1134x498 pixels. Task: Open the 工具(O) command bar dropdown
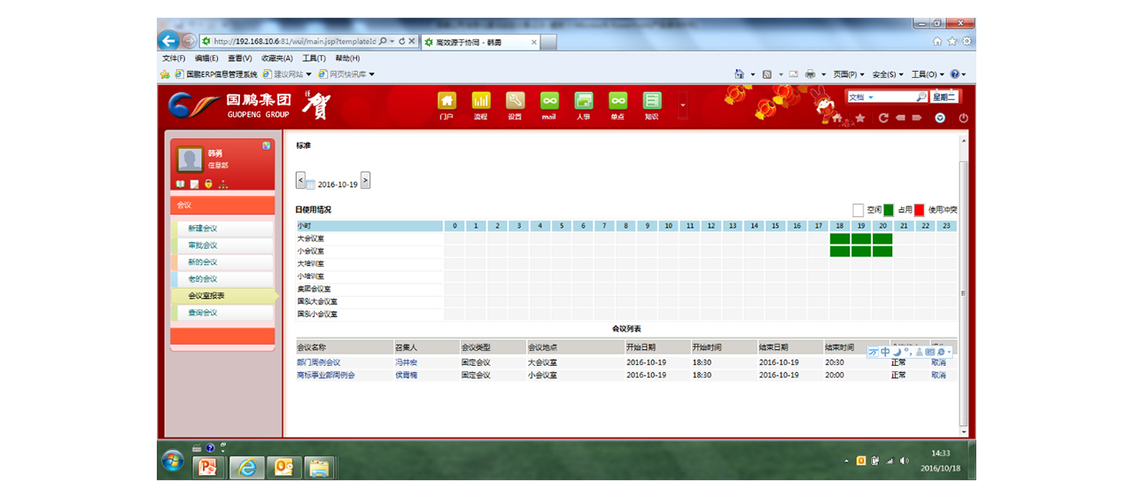point(928,74)
